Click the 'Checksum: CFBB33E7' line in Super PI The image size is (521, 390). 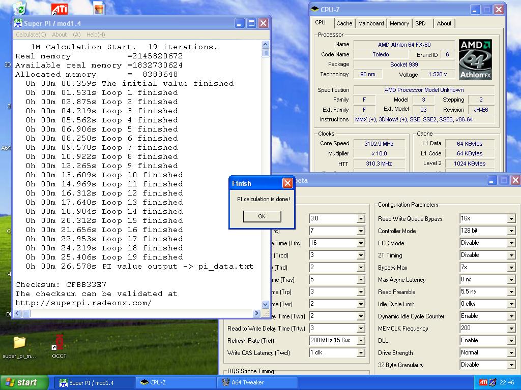(61, 284)
